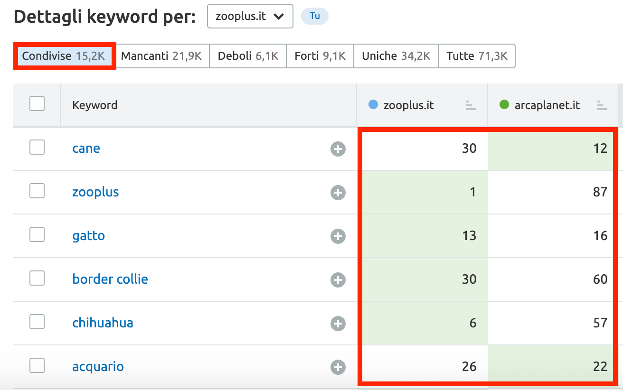Sort by zooplus.it column icon
623x390 pixels.
click(471, 105)
